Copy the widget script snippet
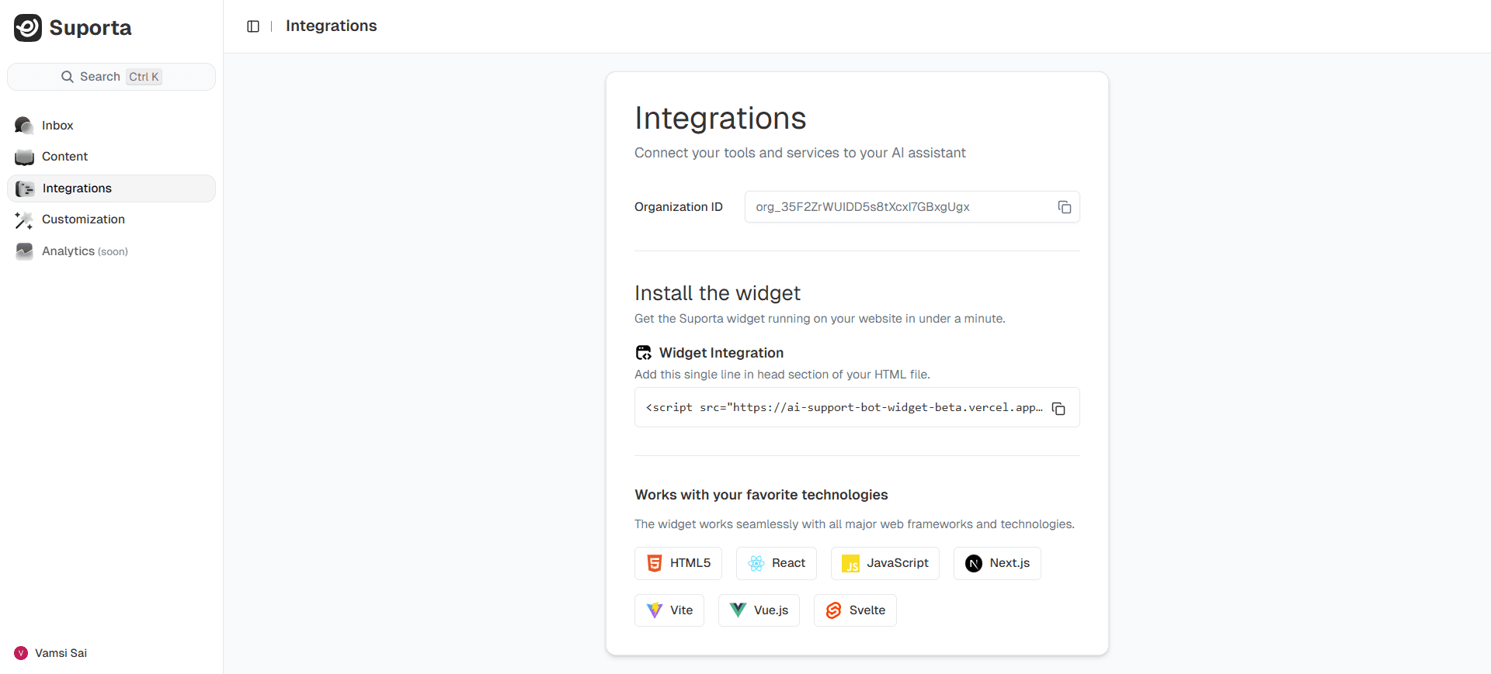Screen dimensions: 1491x674 click(x=1058, y=409)
